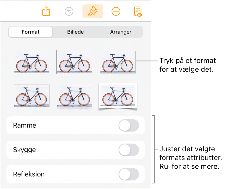Image resolution: width=225 pixels, height=189 pixels.
Task: Pick the top-right drop-shadow bicycle style
Action: point(118,62)
